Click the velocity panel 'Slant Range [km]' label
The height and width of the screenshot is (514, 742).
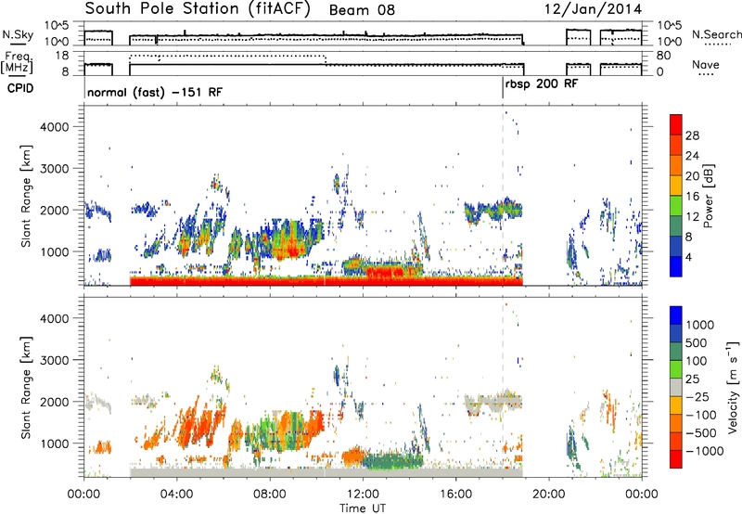(x=26, y=387)
